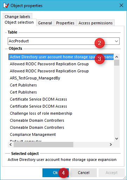Screen dimensions: 127x180
Task: Select Compliance Management object
Action: click(x=33, y=134)
